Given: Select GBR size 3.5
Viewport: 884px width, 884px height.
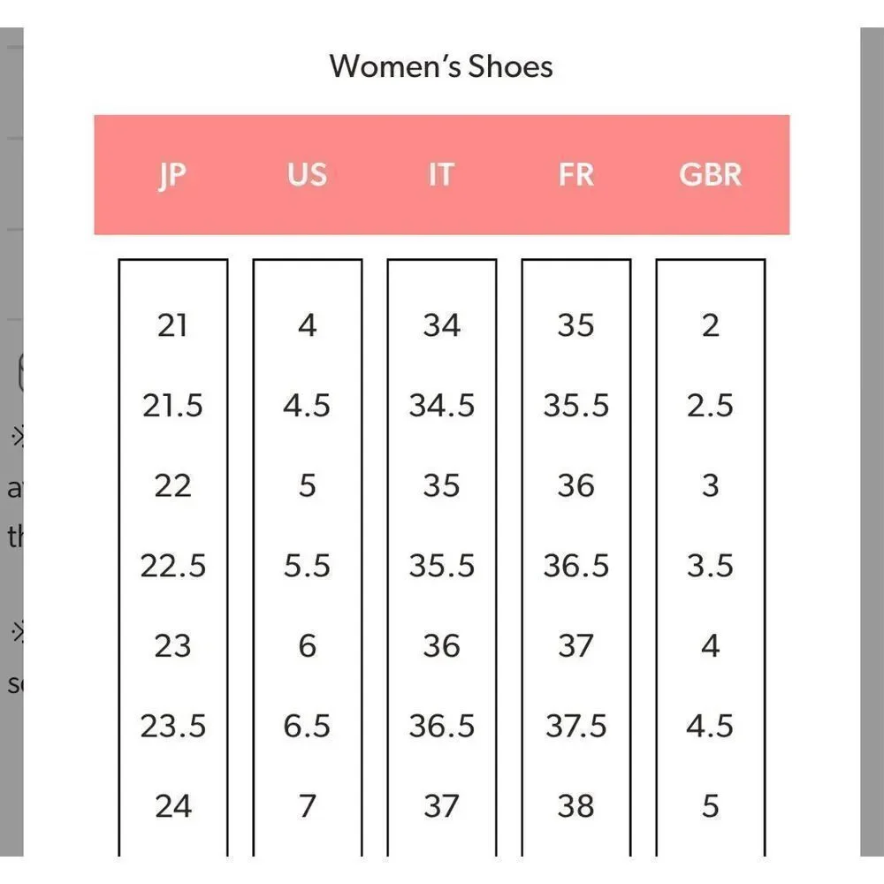Looking at the screenshot, I should [711, 566].
